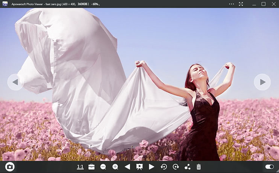Rotate the image clockwise
Image resolution: width=279 pixels, height=173 pixels.
click(x=176, y=167)
